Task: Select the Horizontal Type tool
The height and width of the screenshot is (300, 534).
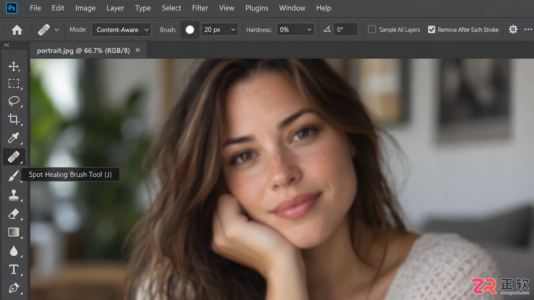Action: click(x=14, y=269)
